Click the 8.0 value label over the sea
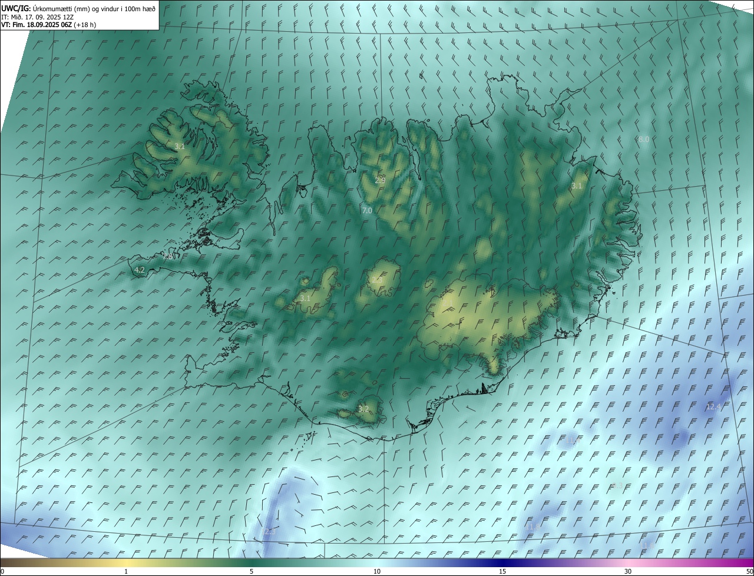Screen dimensions: 754x576 point(644,140)
